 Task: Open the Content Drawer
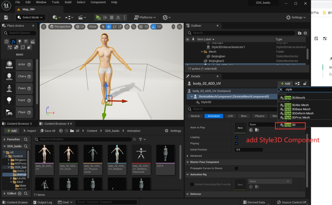coord(15,202)
